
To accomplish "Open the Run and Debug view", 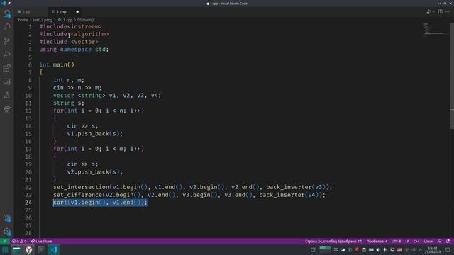I will [x=6, y=54].
